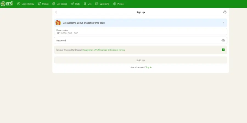247x123 pixels.
Task: Click the 'Have an account?' text
Action: pyautogui.click(x=138, y=67)
